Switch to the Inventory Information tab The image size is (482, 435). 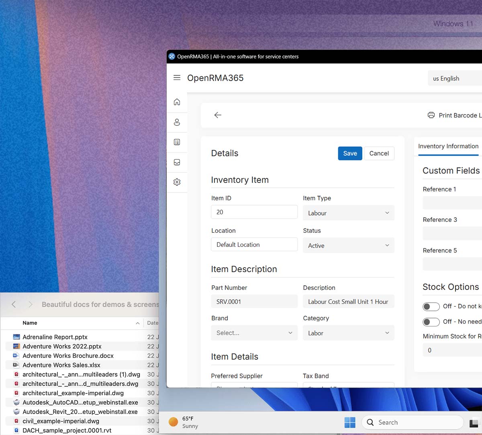(448, 146)
